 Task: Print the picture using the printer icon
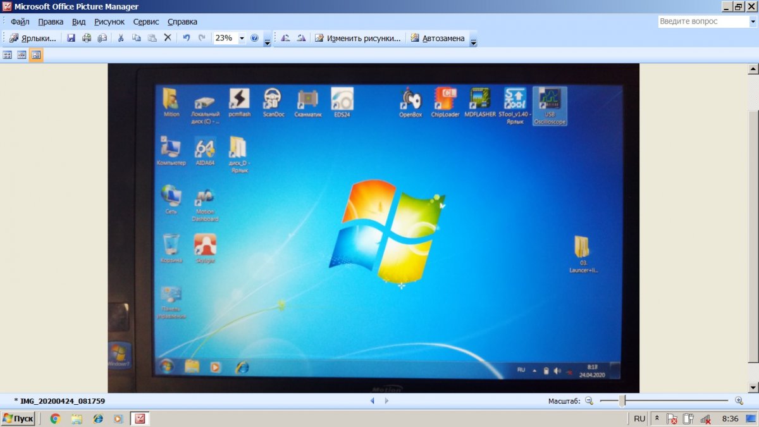pos(87,38)
